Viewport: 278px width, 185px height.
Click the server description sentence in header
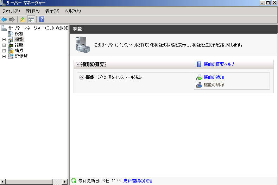[169, 45]
